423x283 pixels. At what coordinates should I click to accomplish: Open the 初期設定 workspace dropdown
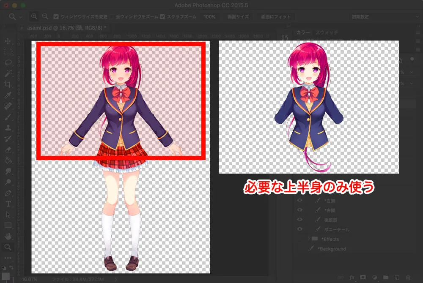(380, 17)
